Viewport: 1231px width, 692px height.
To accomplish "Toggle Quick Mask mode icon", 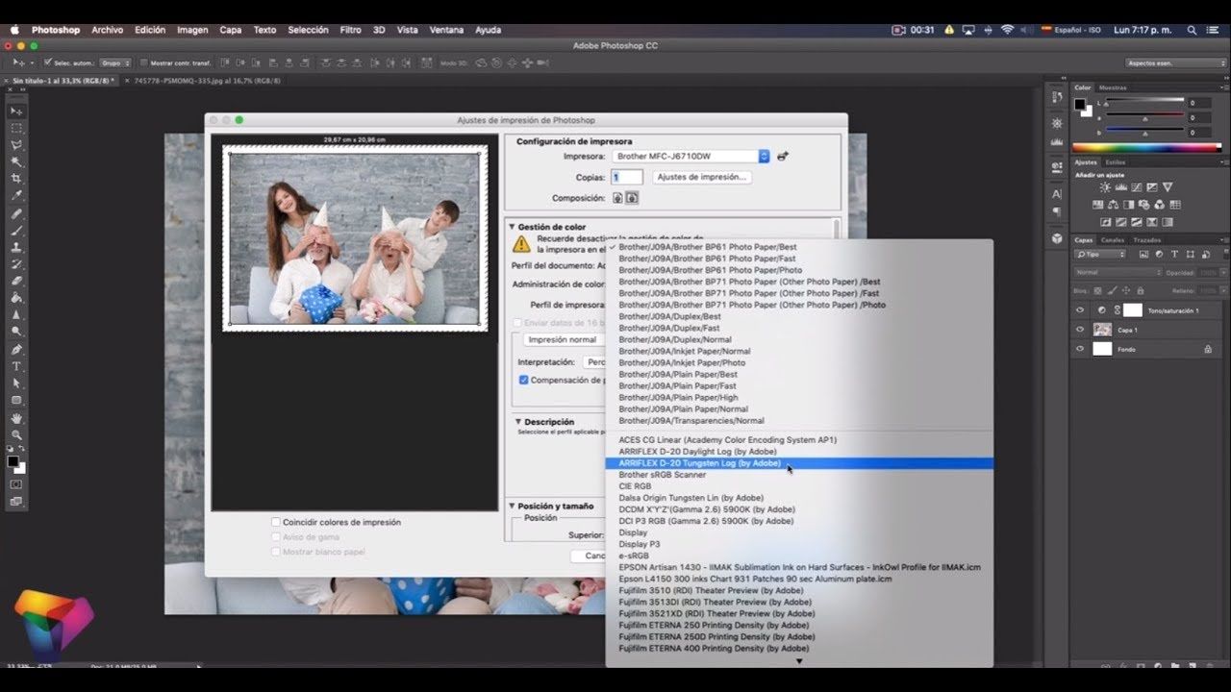I will click(16, 484).
